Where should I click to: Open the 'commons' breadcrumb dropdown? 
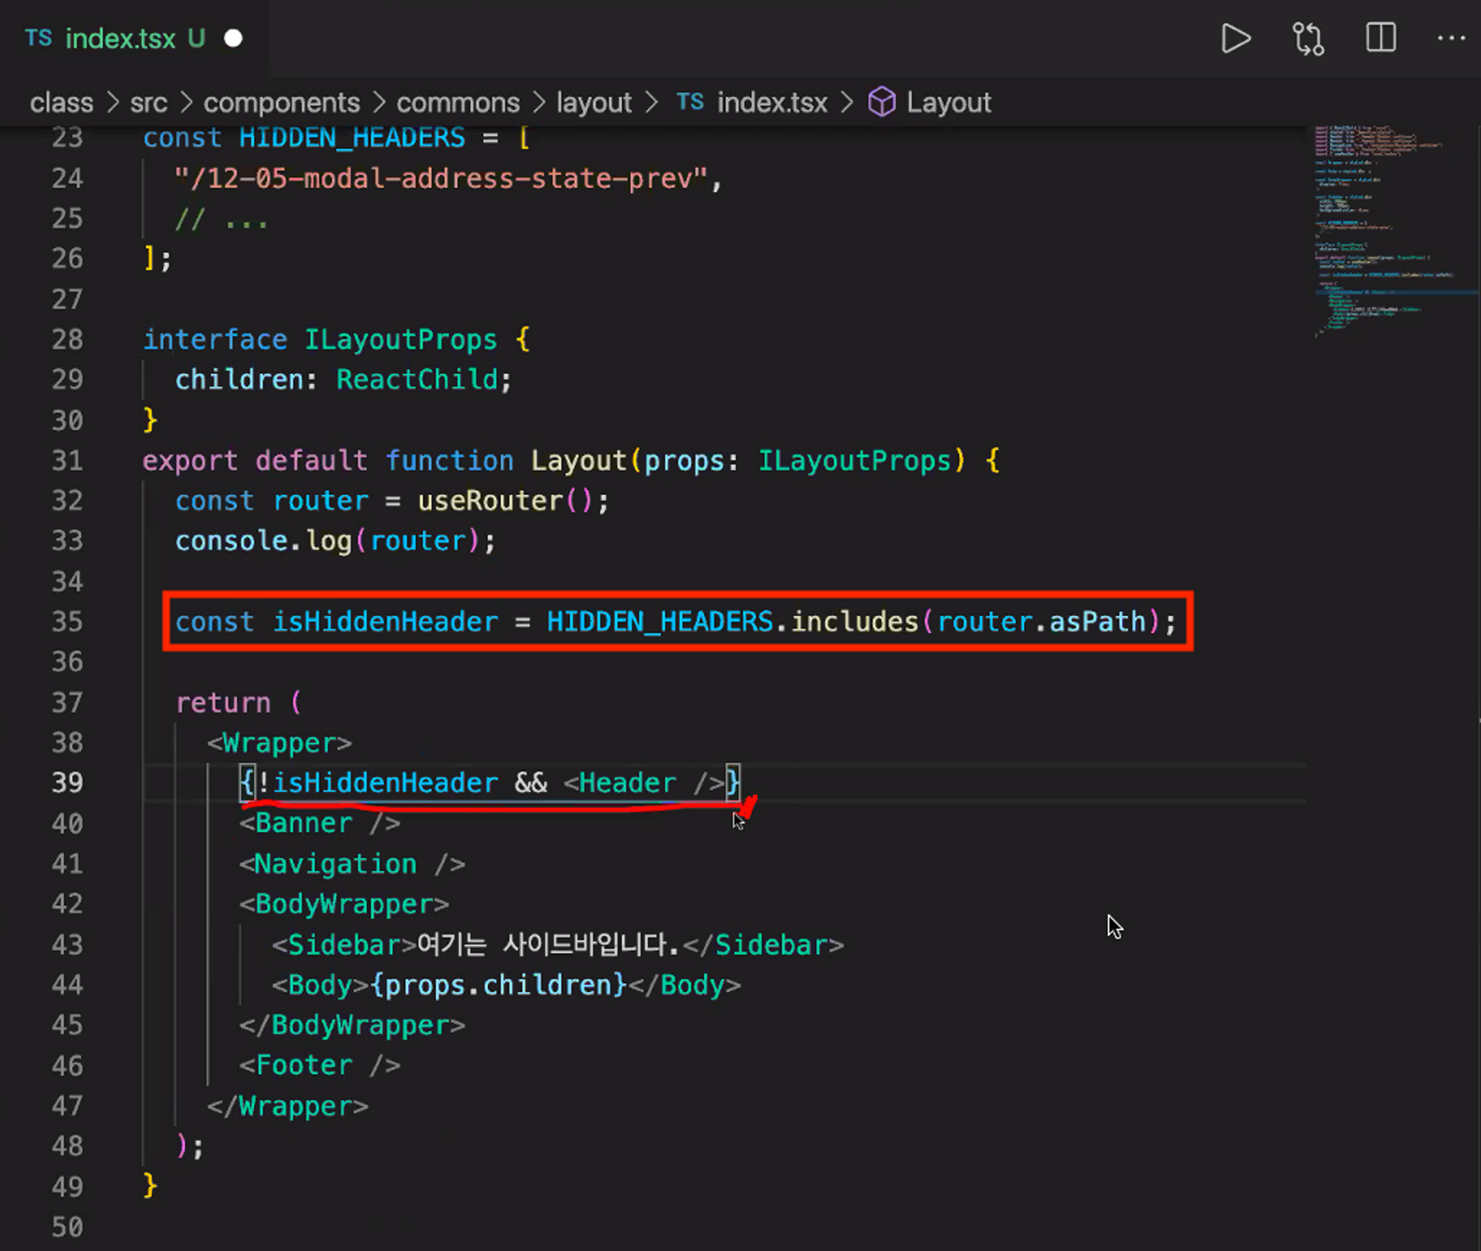coord(458,103)
